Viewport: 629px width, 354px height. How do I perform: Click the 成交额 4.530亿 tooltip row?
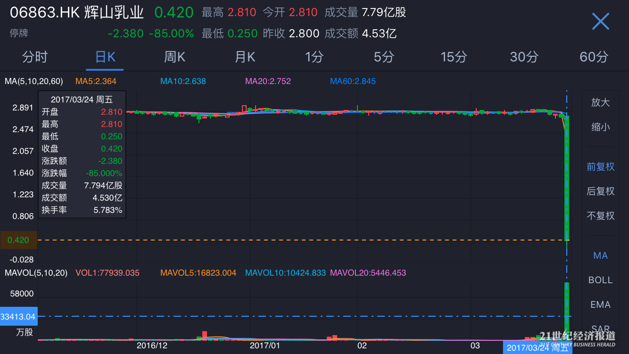coord(82,198)
